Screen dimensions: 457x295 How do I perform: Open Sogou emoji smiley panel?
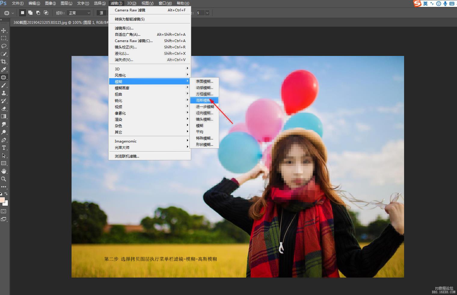[x=439, y=4]
